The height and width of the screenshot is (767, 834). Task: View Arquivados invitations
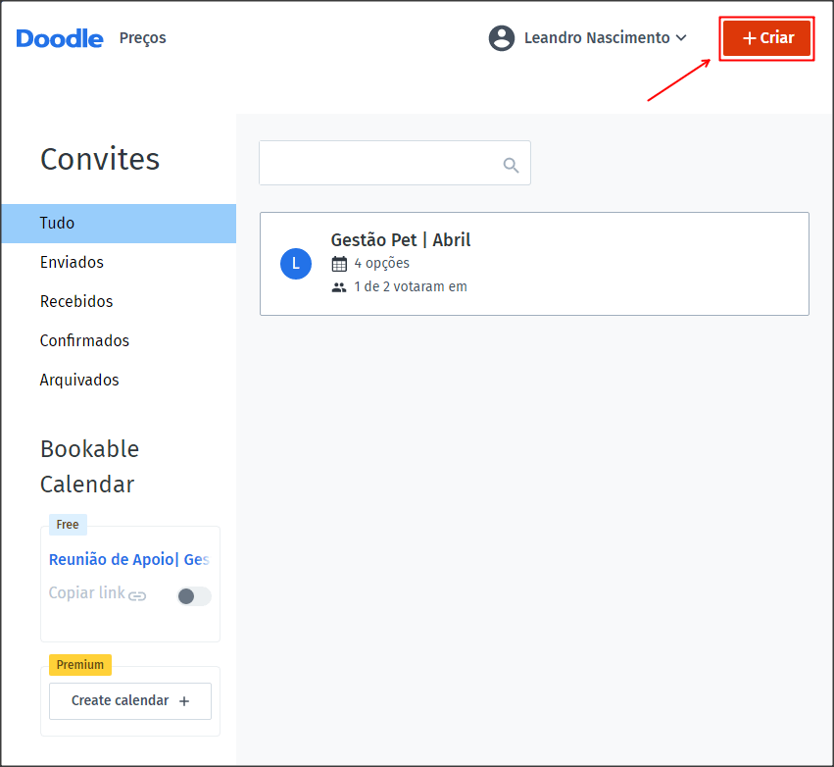(x=79, y=380)
